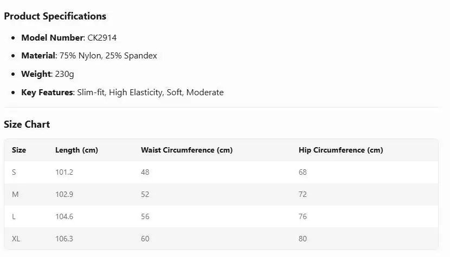Click the Model Number CK2914 line

[69, 38]
